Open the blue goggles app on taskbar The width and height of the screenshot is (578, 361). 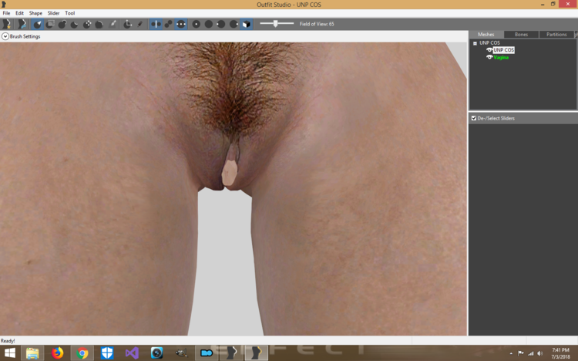207,353
